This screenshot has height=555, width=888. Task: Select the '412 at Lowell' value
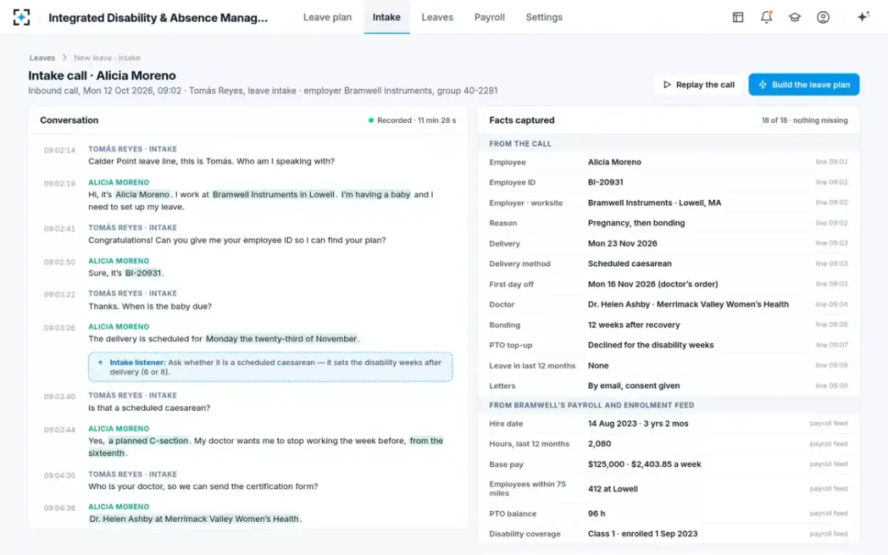tap(613, 489)
